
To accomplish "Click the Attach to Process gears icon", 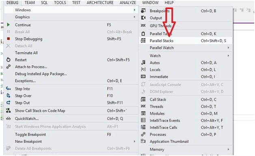I will tap(8, 67).
